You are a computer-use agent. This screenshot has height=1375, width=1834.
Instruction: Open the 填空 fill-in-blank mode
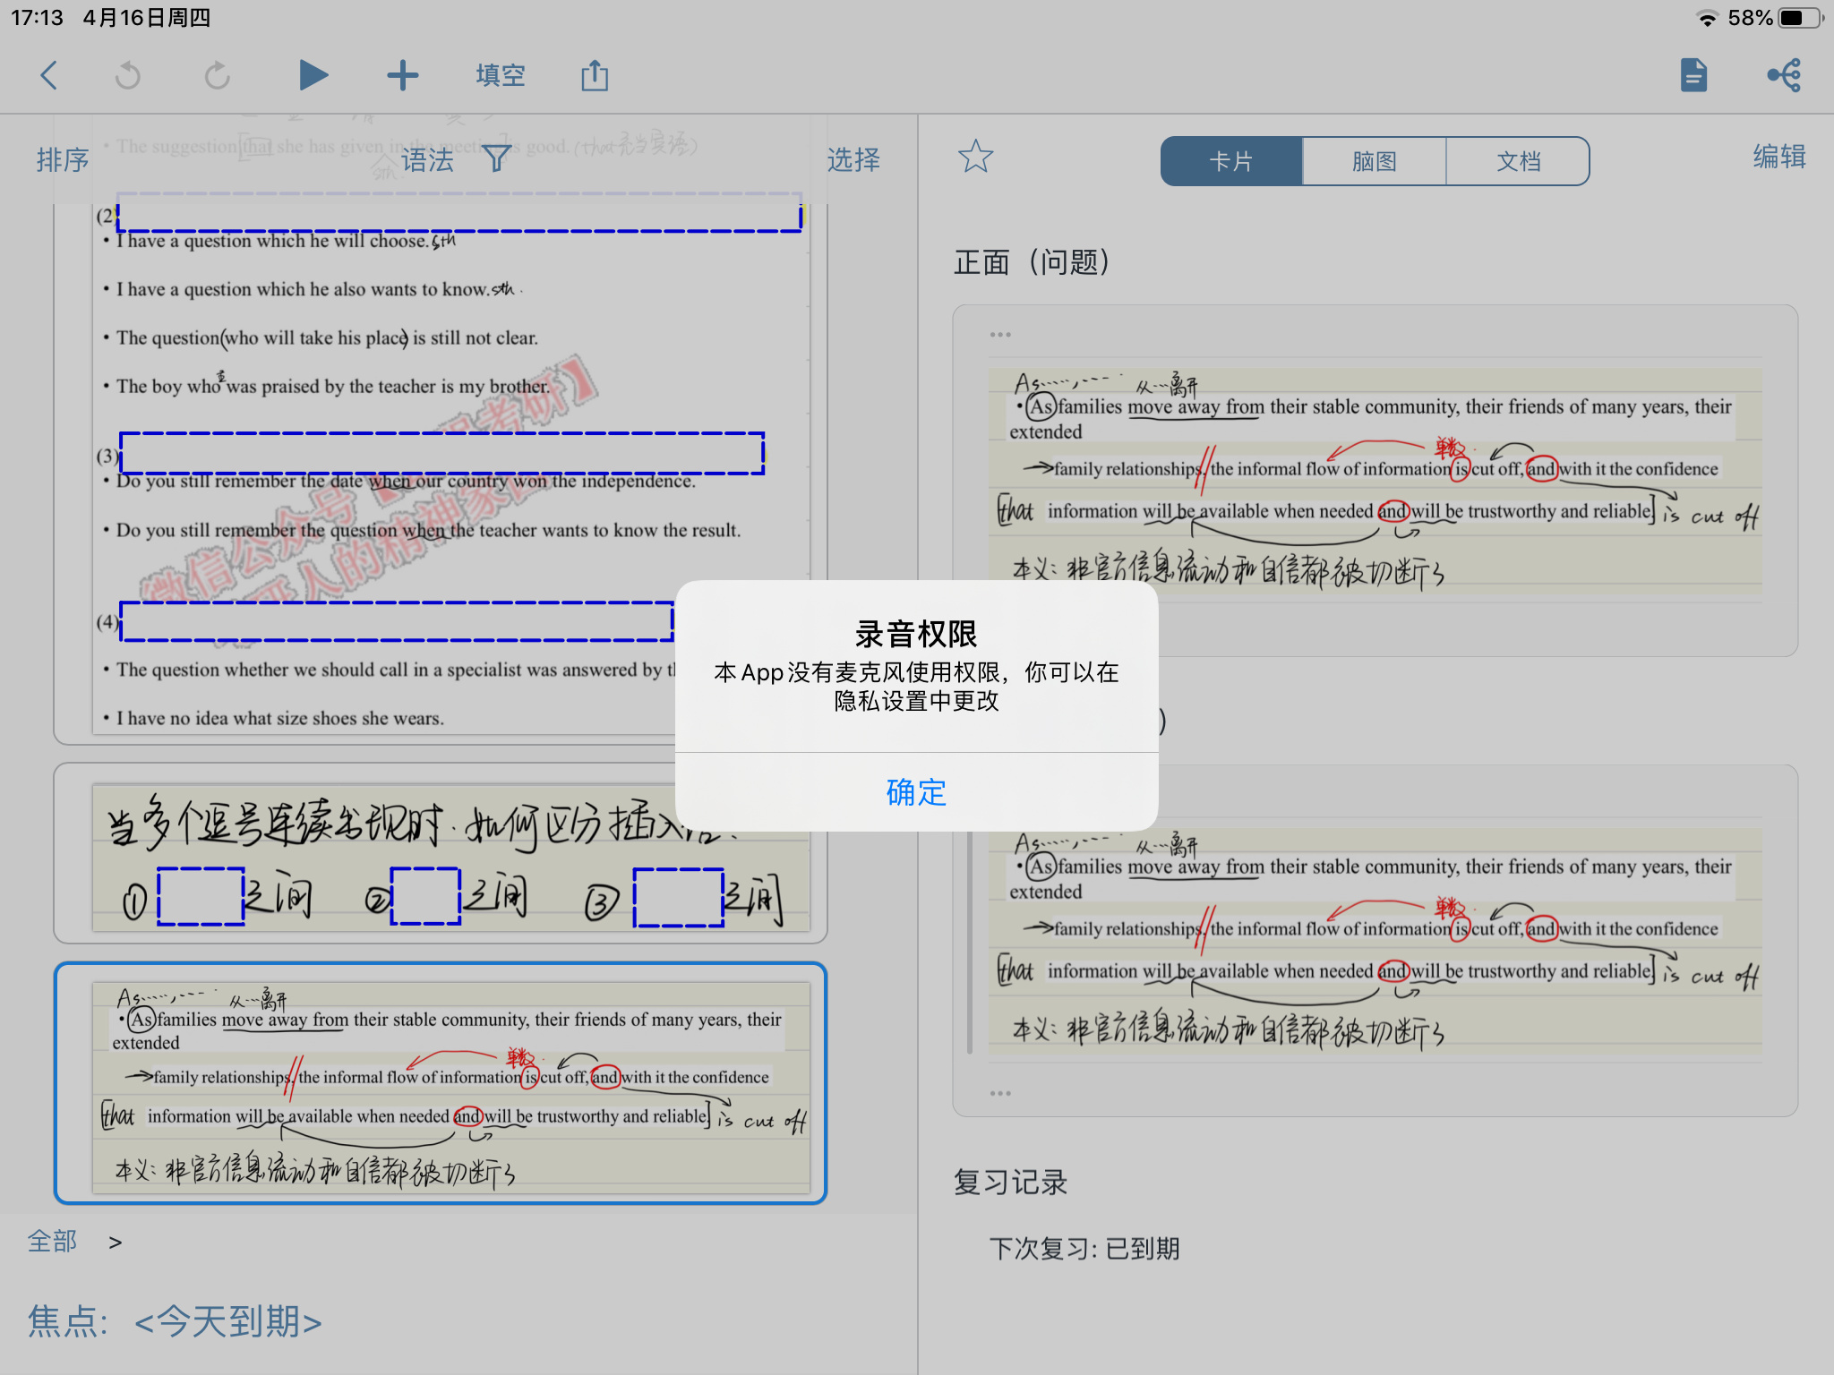[501, 75]
